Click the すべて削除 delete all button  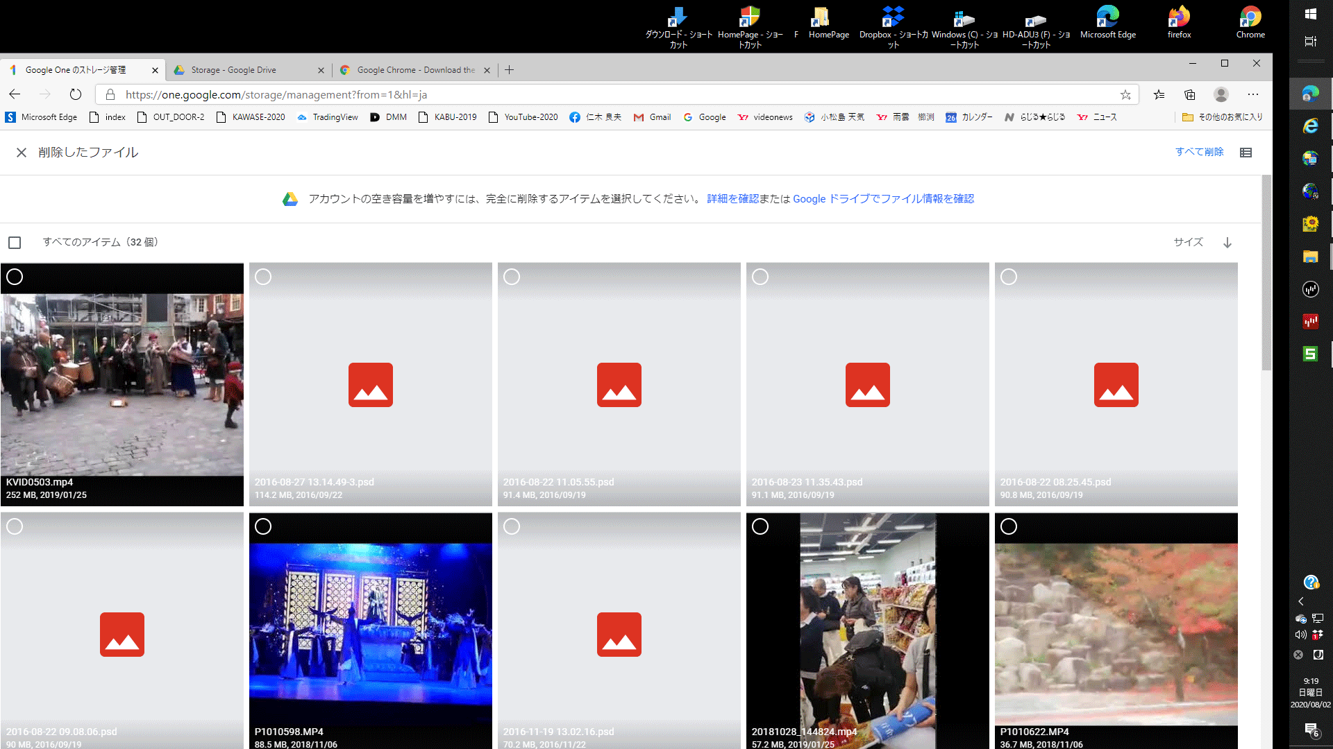(x=1199, y=152)
